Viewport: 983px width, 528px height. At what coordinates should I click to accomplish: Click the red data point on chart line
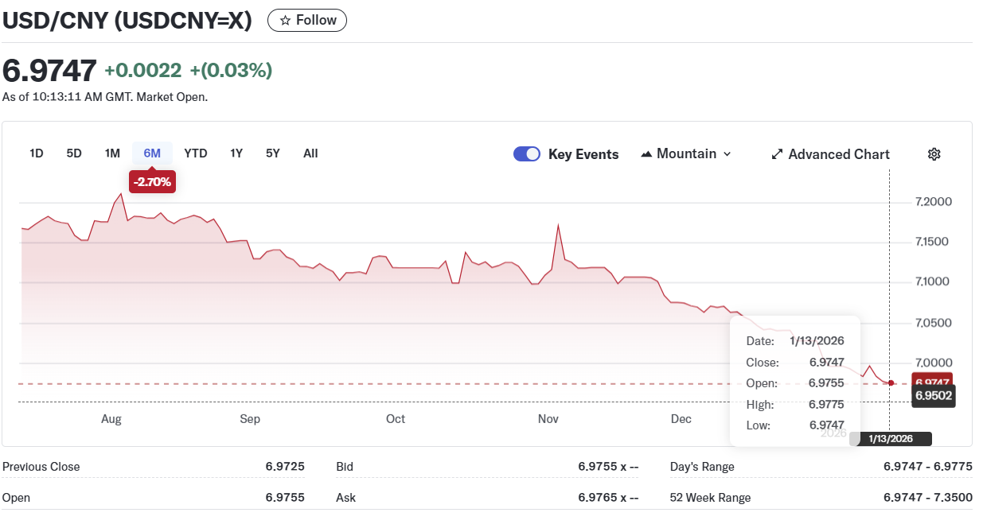(891, 382)
